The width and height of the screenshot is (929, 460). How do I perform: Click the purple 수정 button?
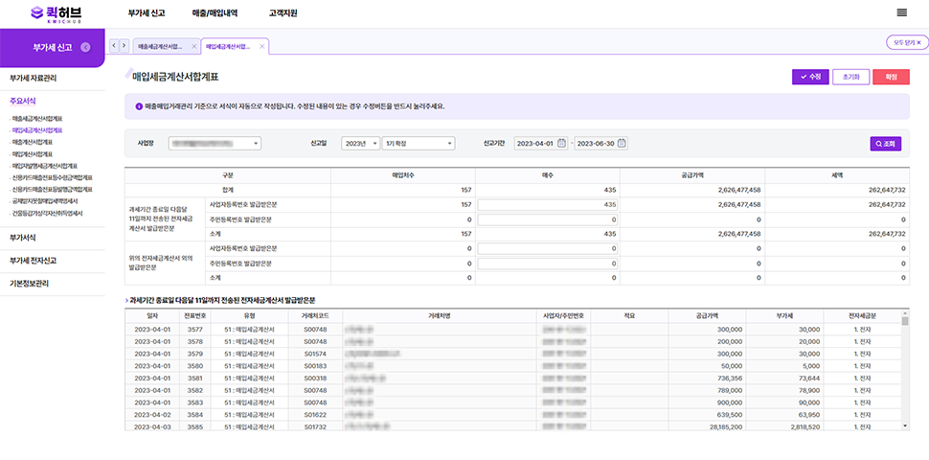tap(810, 77)
